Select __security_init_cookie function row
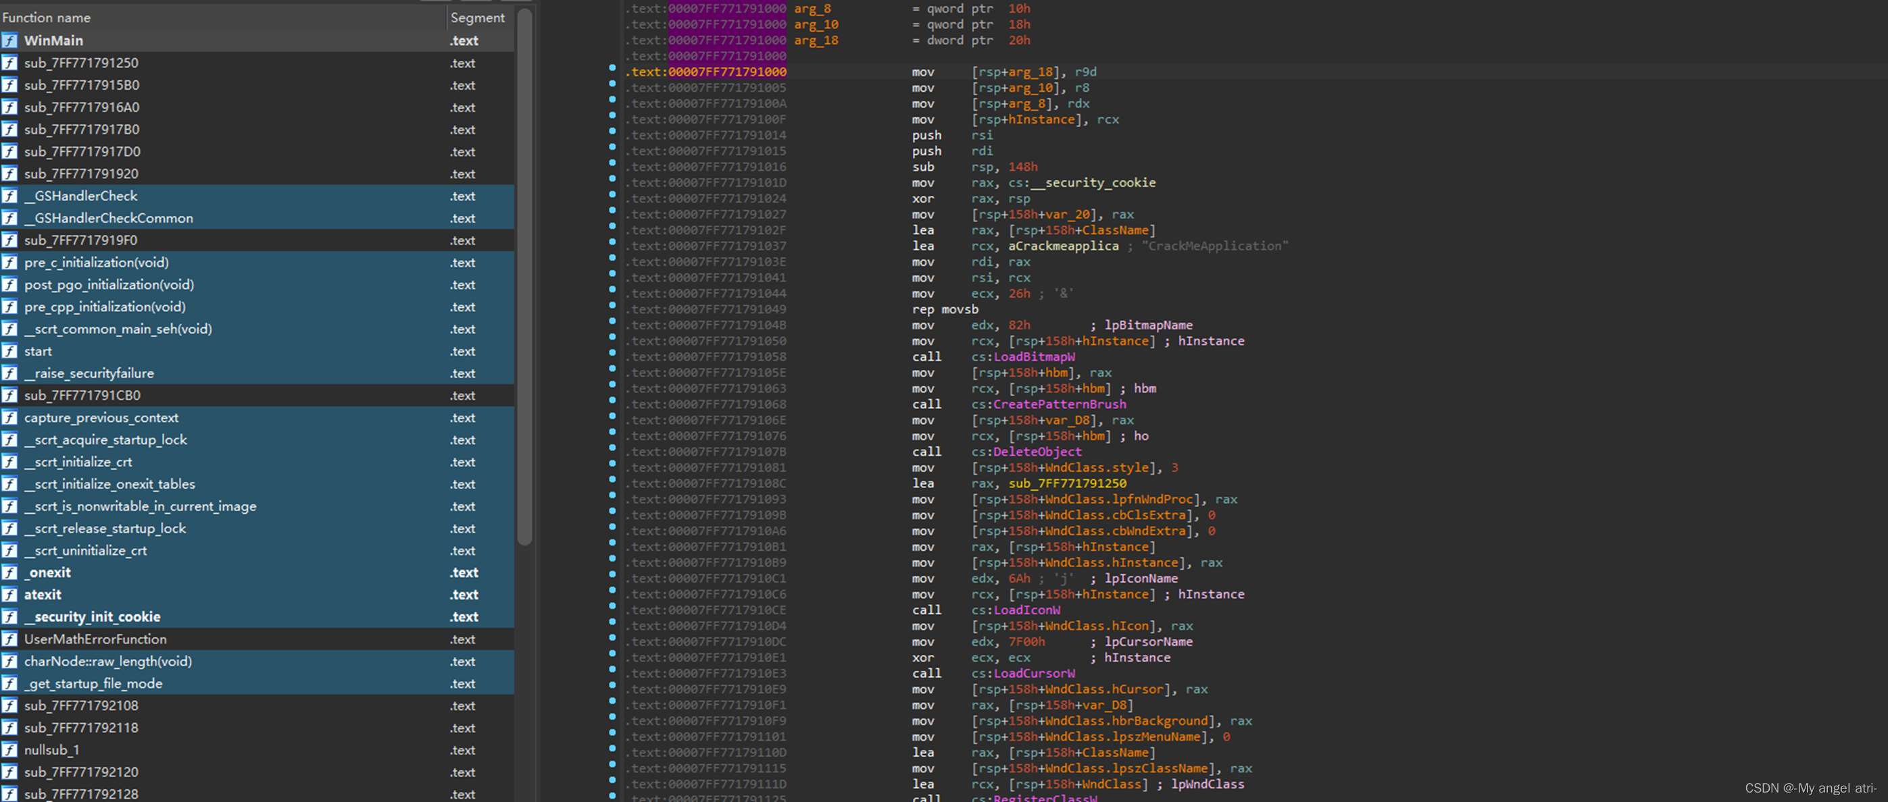Screen dimensions: 1888x802 (x=257, y=617)
